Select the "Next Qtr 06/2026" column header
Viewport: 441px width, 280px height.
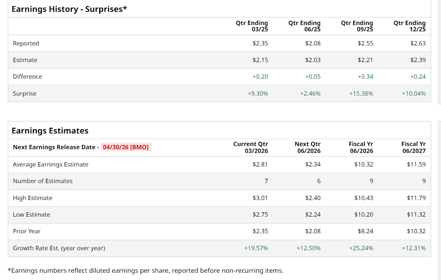pyautogui.click(x=308, y=148)
